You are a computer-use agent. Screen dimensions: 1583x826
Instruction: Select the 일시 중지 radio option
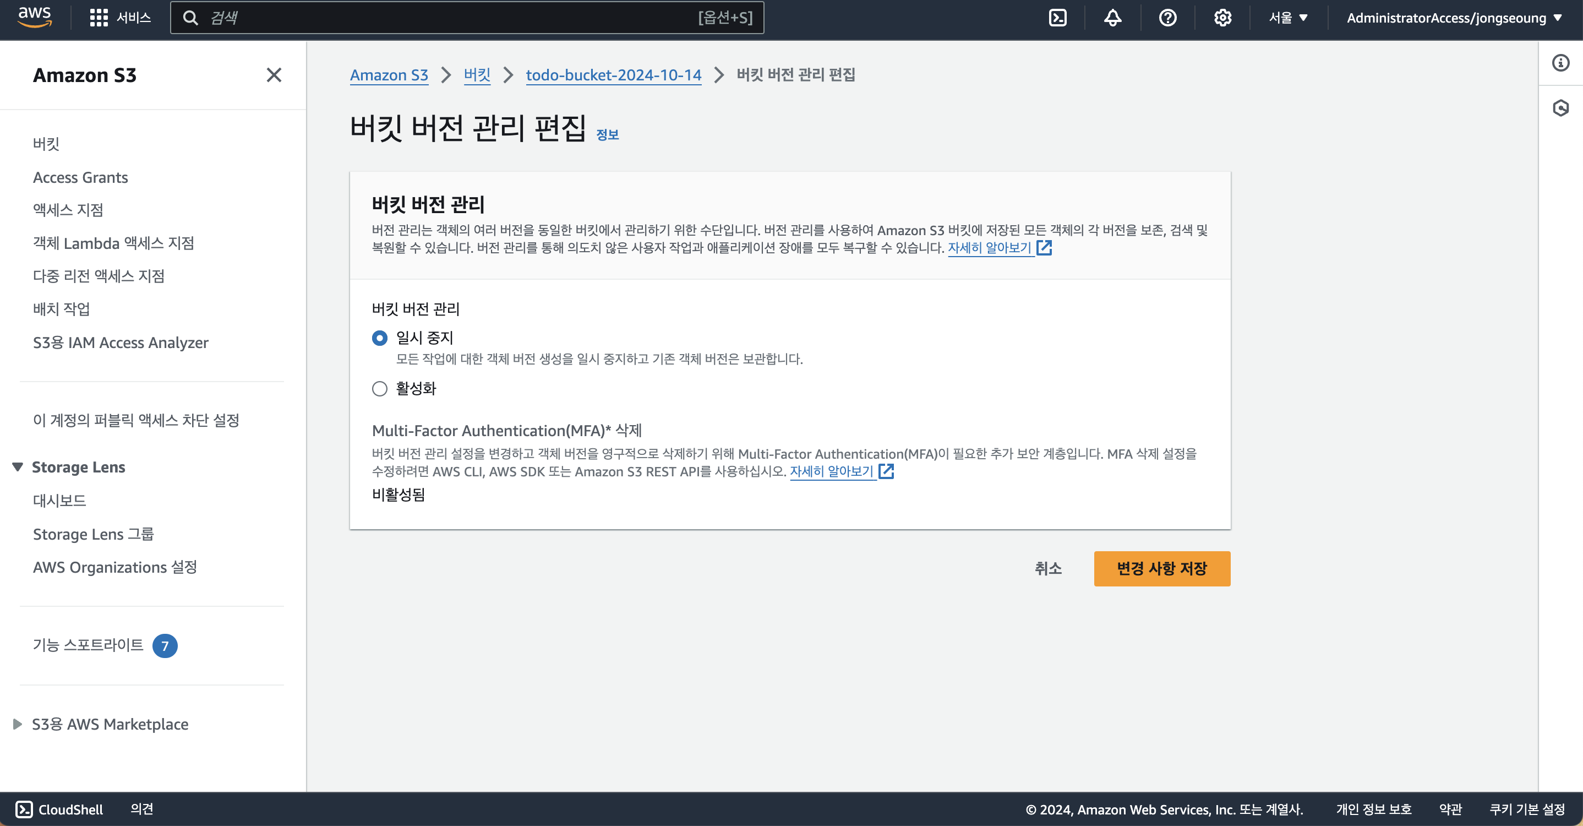coord(380,338)
